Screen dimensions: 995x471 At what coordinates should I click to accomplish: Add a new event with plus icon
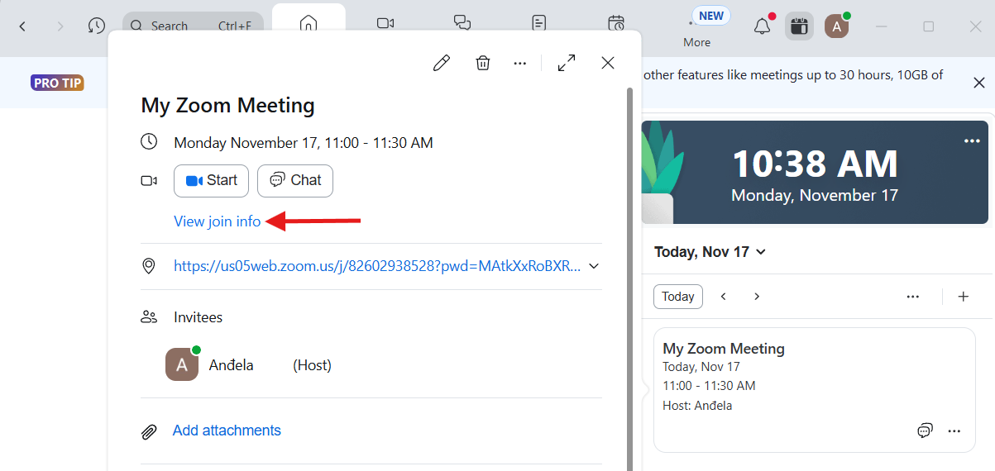pyautogui.click(x=963, y=297)
